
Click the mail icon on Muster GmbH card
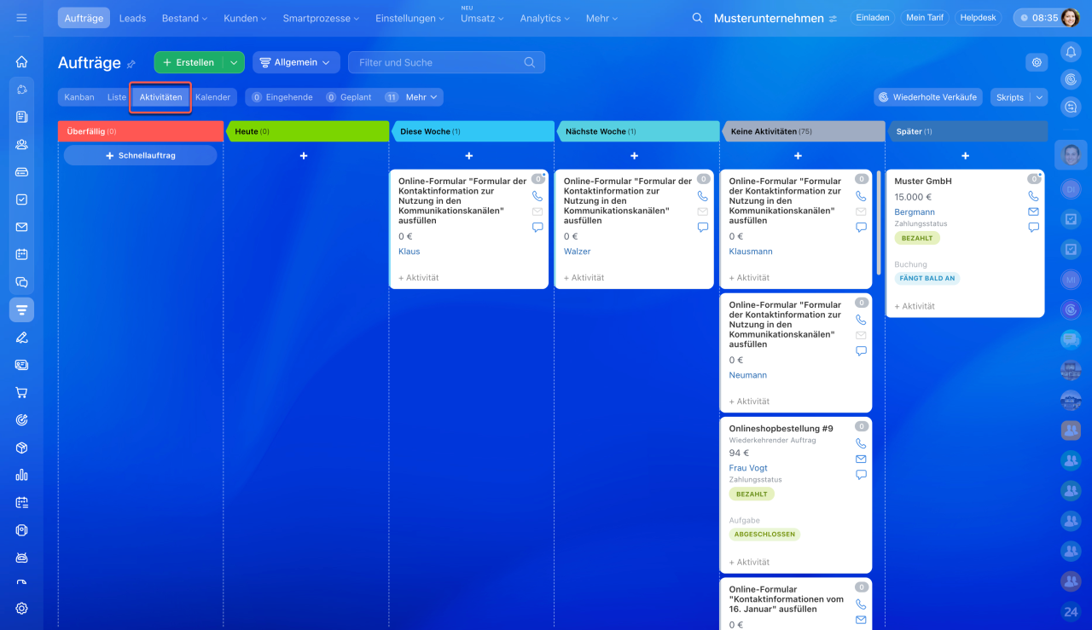pos(1033,211)
